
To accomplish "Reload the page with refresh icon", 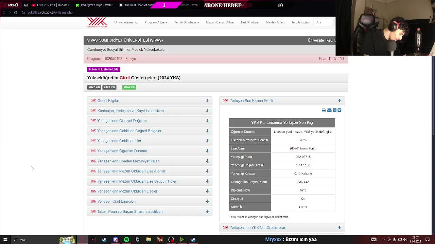I will (16, 13).
